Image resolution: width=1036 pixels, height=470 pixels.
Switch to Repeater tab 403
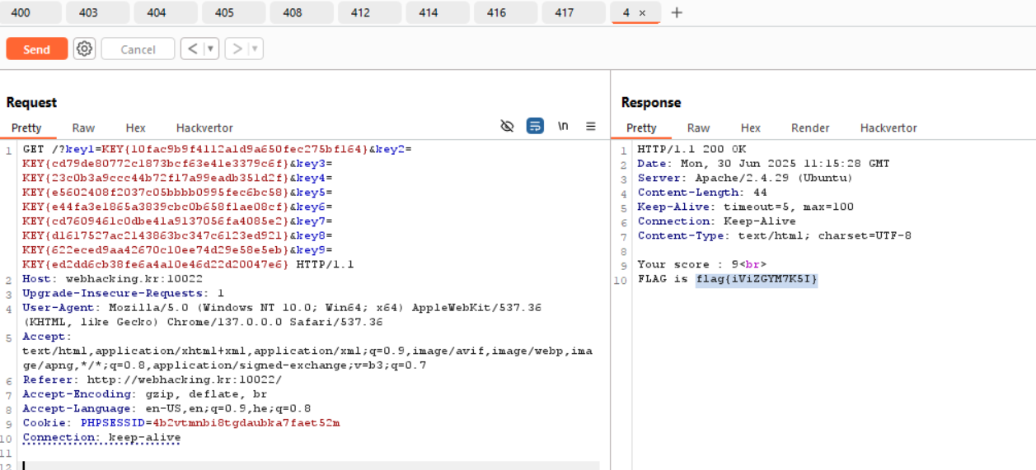pyautogui.click(x=97, y=12)
